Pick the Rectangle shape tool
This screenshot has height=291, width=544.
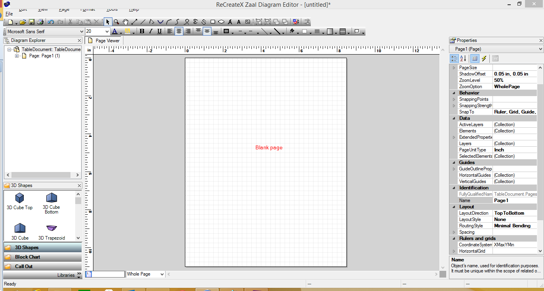coord(213,22)
